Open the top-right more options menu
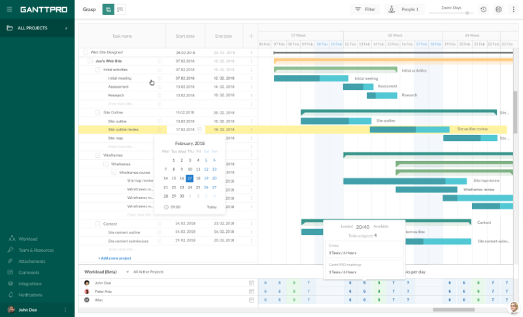This screenshot has width=523, height=317. [513, 9]
